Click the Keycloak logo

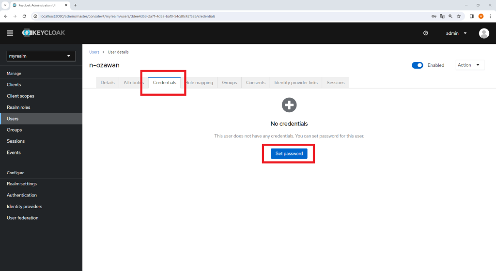point(43,32)
